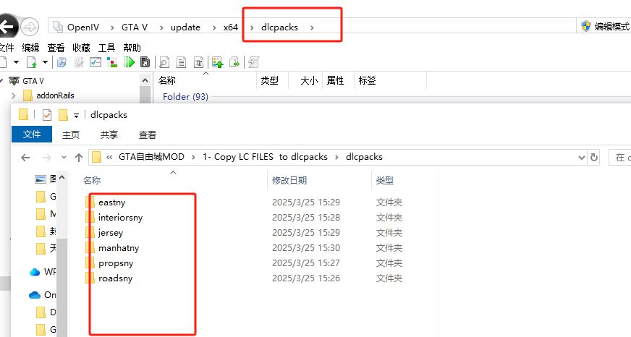Click the export icon with green right arrow
The height and width of the screenshot is (337, 631).
(x=234, y=62)
